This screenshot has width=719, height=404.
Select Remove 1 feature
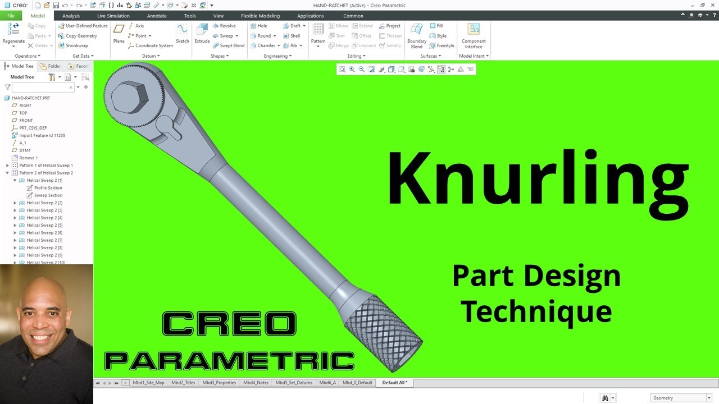[25, 158]
